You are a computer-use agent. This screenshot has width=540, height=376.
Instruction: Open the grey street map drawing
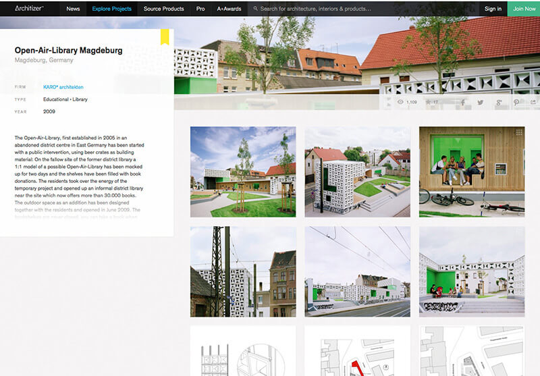472,351
